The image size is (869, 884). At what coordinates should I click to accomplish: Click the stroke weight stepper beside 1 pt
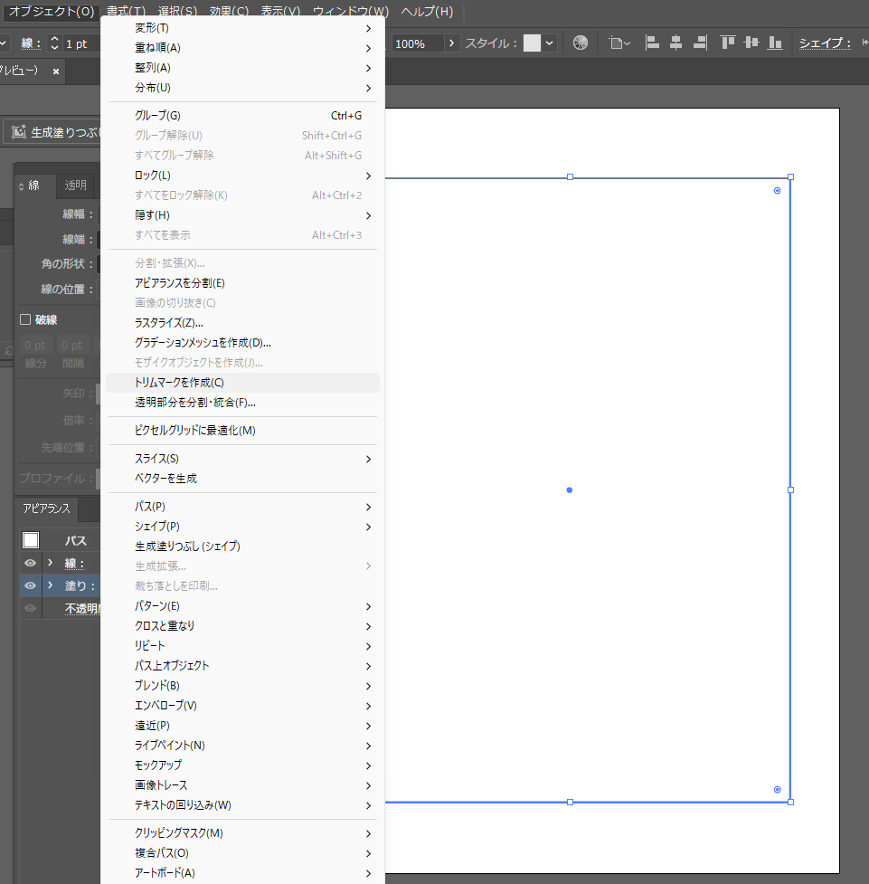click(x=54, y=43)
